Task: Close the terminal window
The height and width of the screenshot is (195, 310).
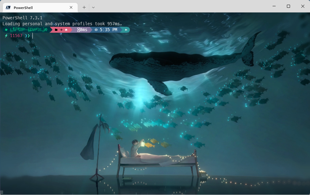Action: coord(303,6)
